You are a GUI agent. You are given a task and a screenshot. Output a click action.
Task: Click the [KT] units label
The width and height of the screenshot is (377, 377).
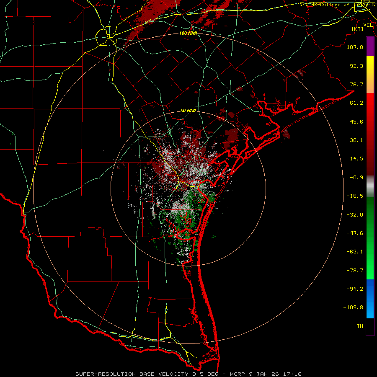coord(358,29)
